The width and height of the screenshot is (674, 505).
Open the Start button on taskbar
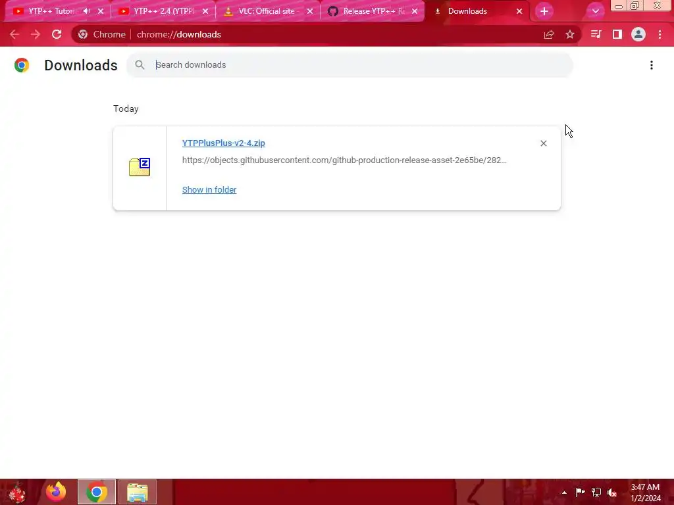(18, 492)
